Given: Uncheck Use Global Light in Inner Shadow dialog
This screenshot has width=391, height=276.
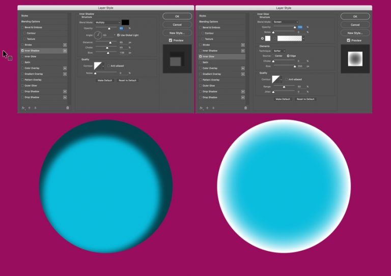Looking at the screenshot, I should 119,35.
